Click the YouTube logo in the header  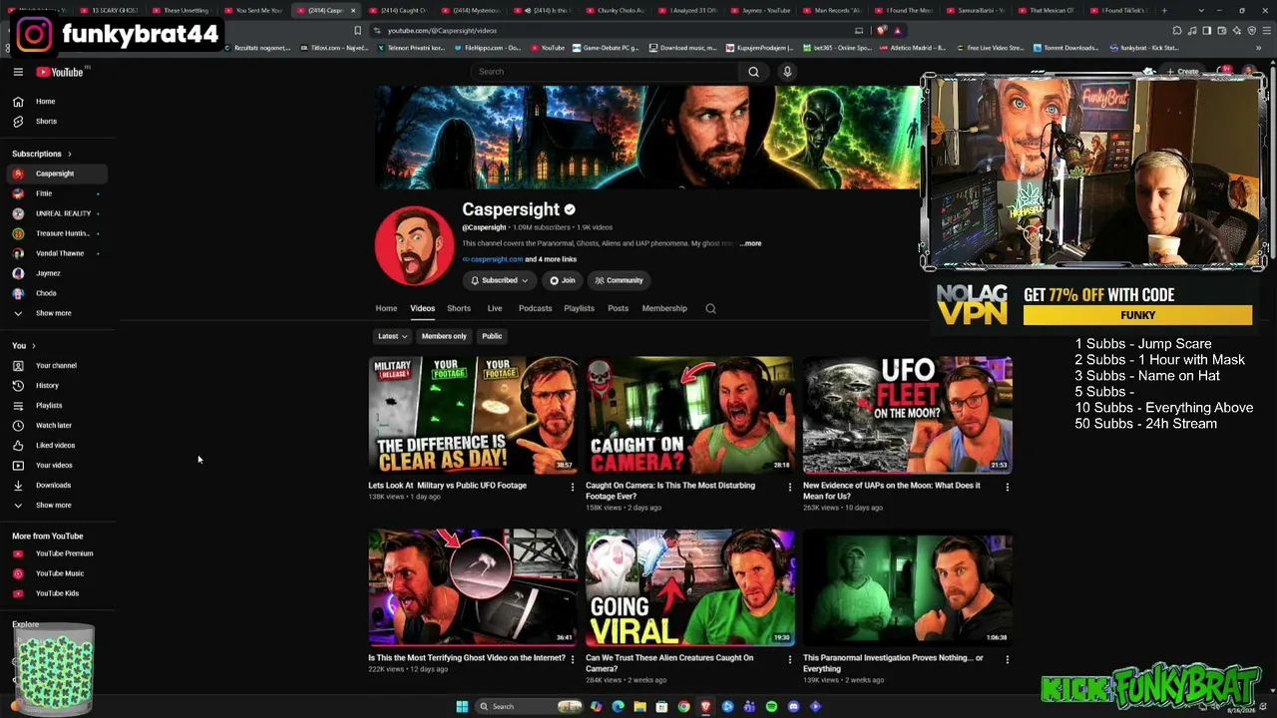pos(62,72)
